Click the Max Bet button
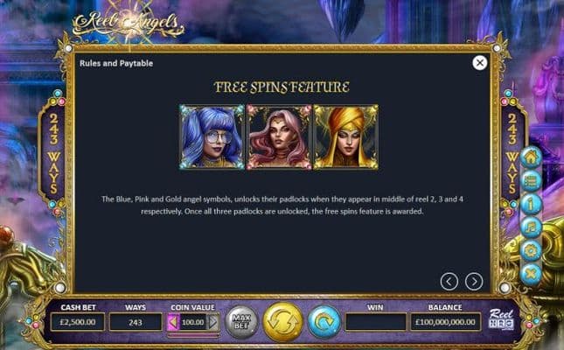This screenshot has height=350, width=564. point(241,322)
